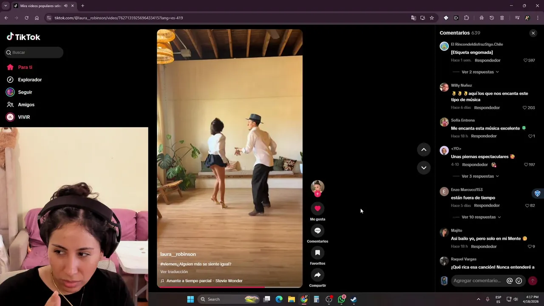Like the video with the heart icon

pyautogui.click(x=317, y=208)
